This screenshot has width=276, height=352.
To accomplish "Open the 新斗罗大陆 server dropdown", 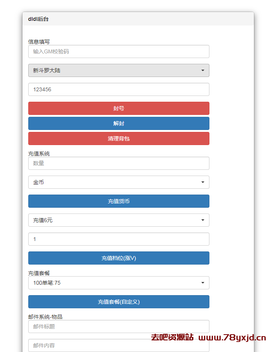I will point(118,70).
